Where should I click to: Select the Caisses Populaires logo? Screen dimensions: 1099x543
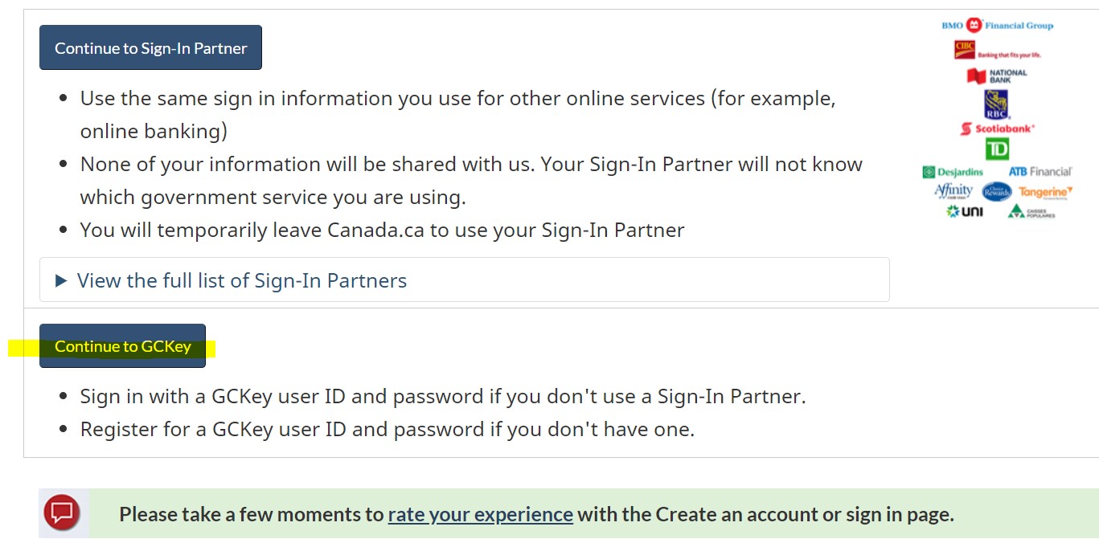(1031, 211)
